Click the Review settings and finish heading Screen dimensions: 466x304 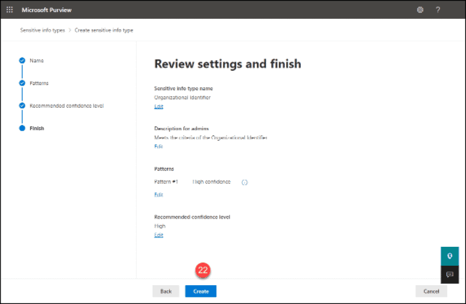click(x=228, y=64)
